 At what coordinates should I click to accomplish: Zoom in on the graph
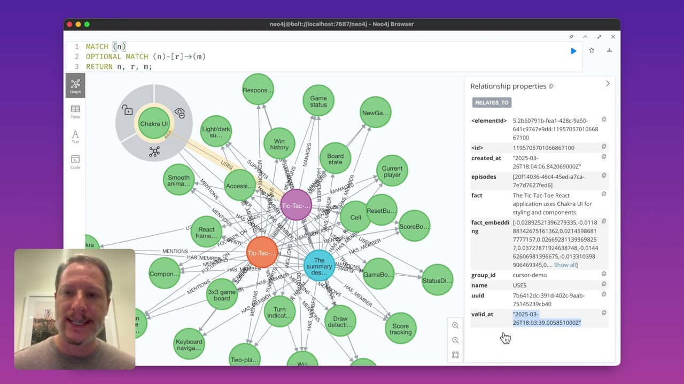pyautogui.click(x=455, y=325)
